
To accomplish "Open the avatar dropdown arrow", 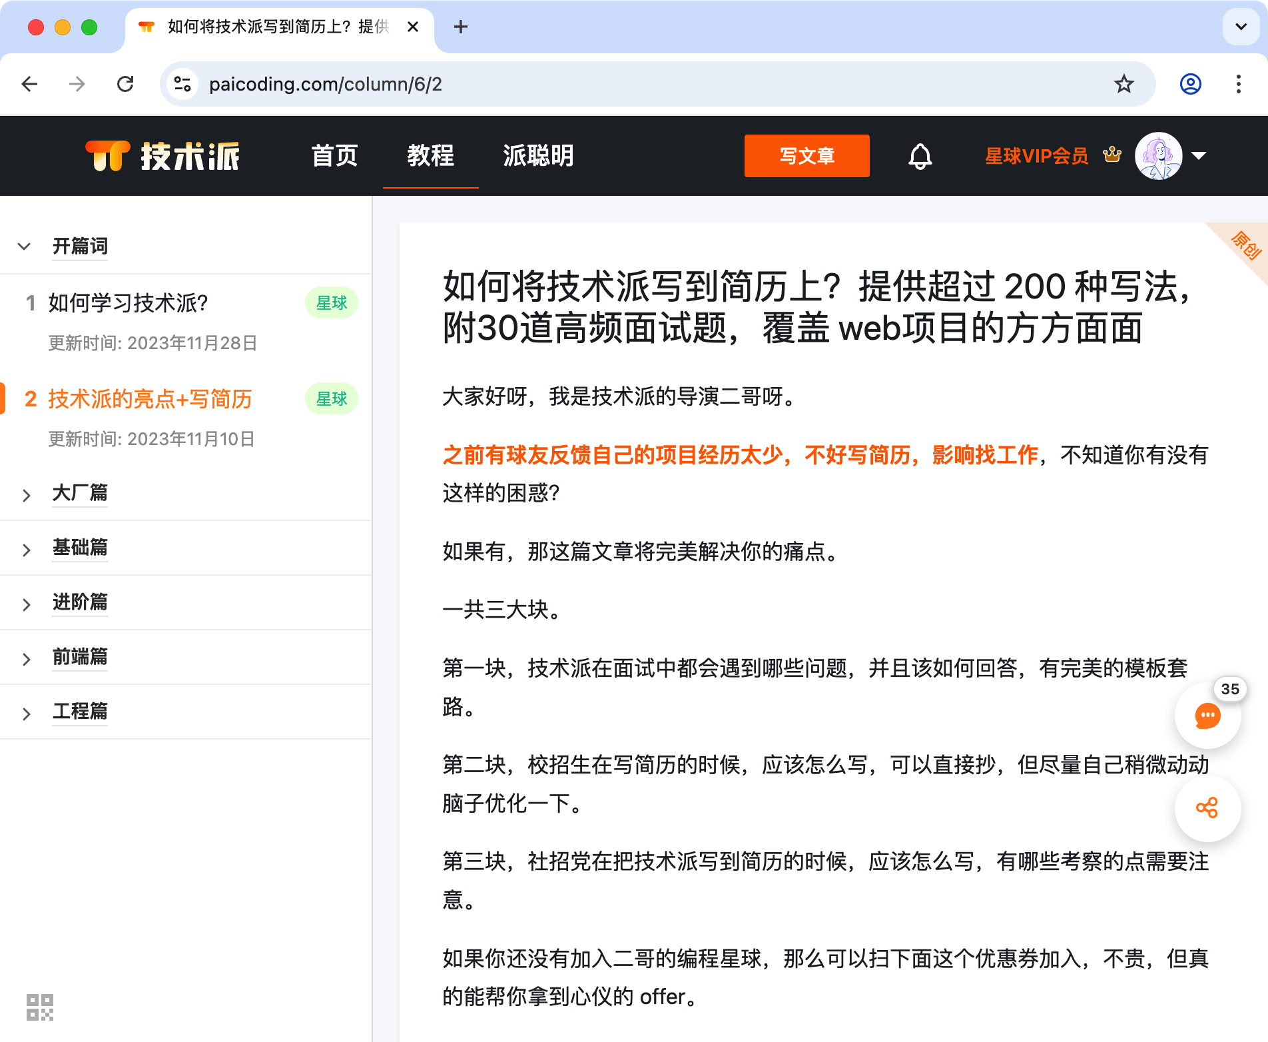I will pos(1199,156).
